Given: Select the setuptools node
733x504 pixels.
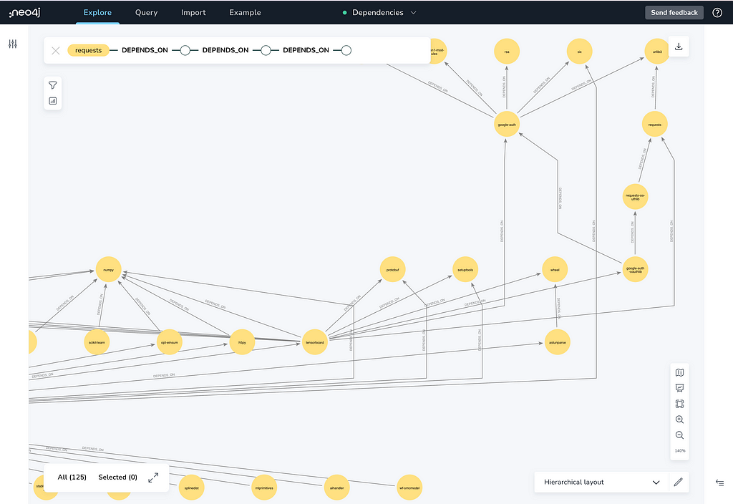Looking at the screenshot, I should click(465, 269).
